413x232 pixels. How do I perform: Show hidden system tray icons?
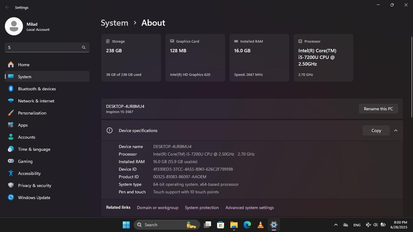[336, 225]
